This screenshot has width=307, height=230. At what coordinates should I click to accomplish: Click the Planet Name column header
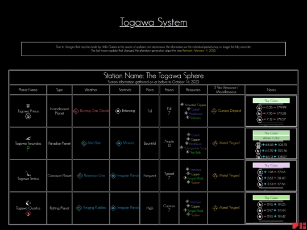point(28,90)
